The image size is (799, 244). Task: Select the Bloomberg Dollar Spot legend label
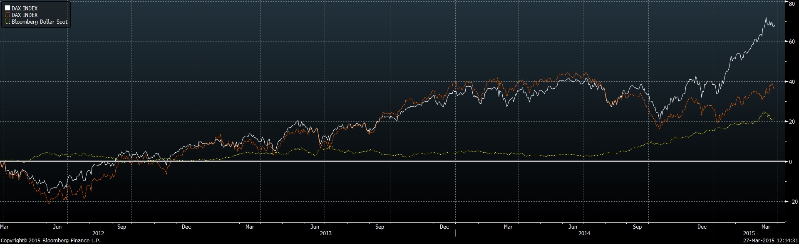click(40, 22)
